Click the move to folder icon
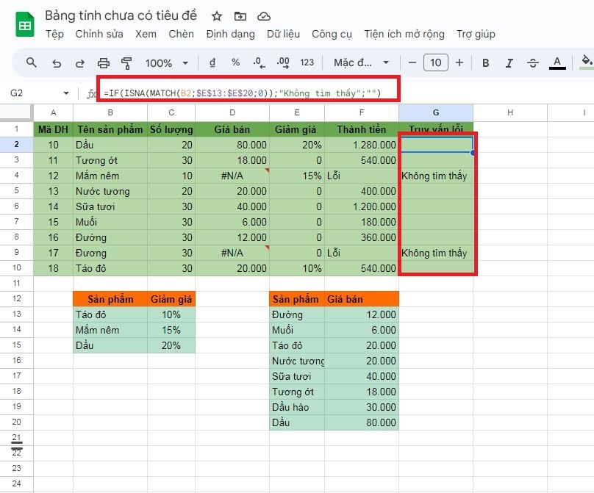Viewport: 594px width, 493px height. point(240,16)
